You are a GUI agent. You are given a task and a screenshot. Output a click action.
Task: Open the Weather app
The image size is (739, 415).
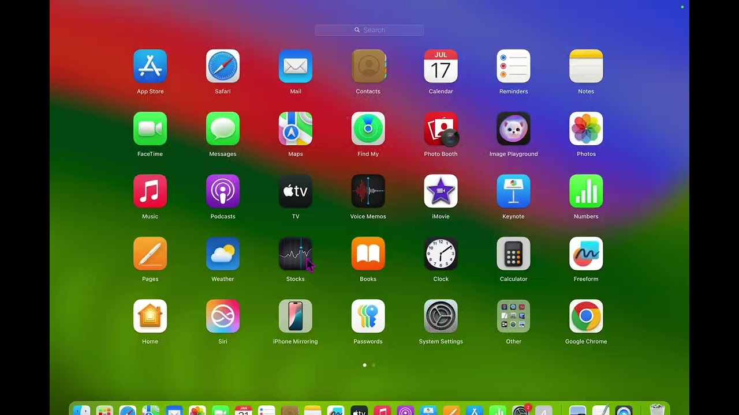[223, 254]
